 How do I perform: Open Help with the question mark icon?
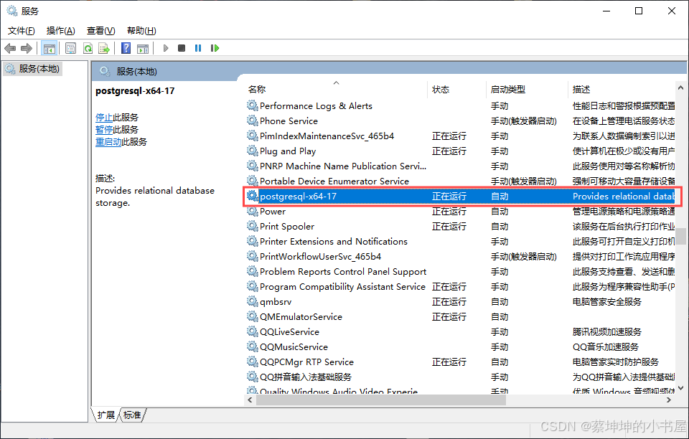[125, 48]
